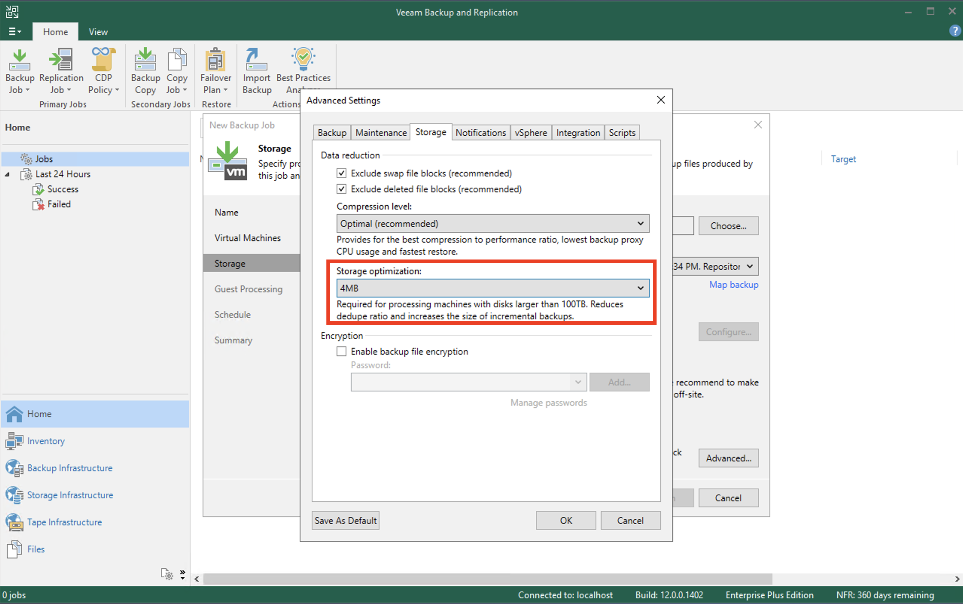Click the Backup Copy ribbon icon

tap(145, 59)
